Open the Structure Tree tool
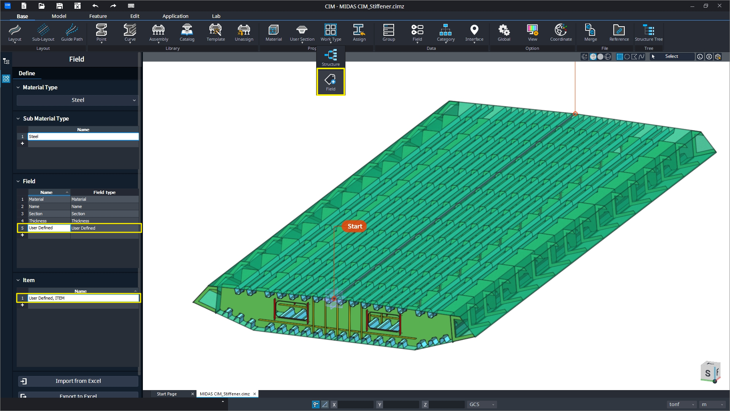730x411 pixels. tap(649, 33)
